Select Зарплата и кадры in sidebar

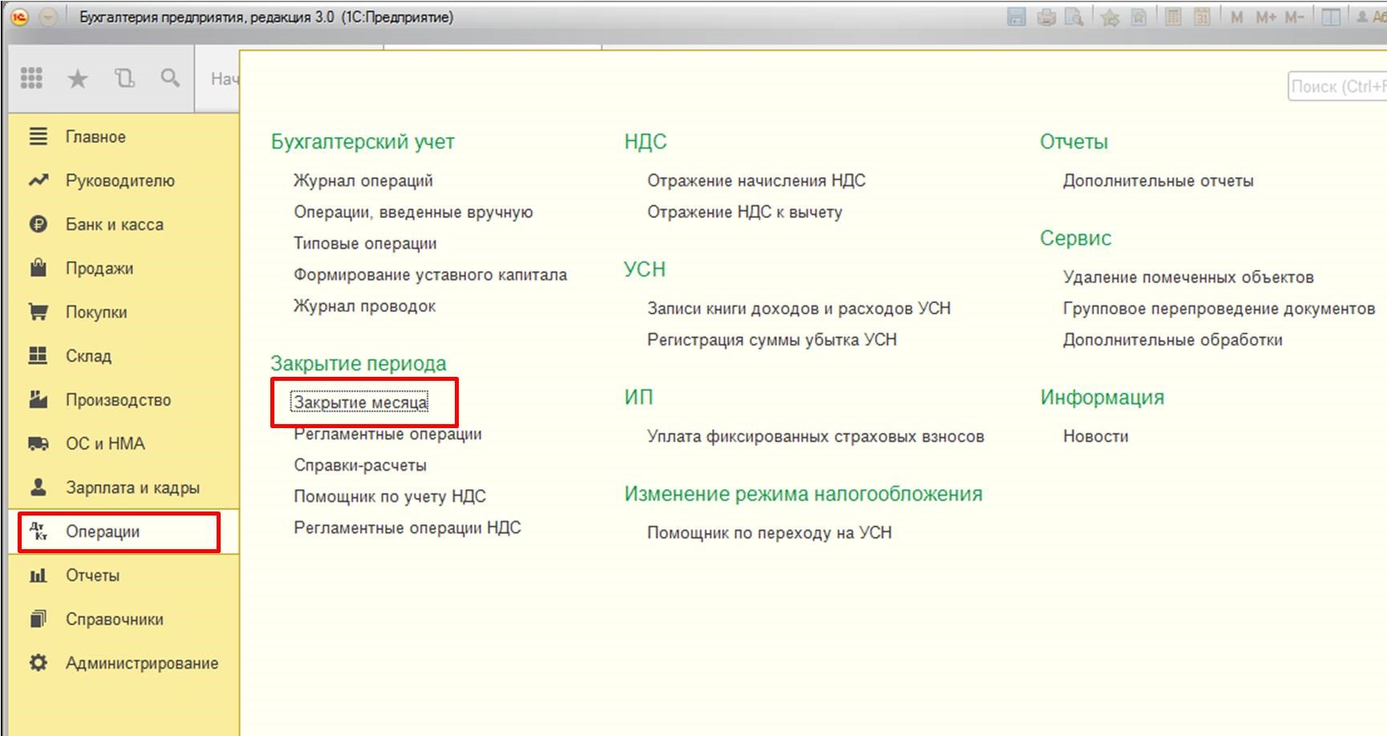pyautogui.click(x=132, y=487)
